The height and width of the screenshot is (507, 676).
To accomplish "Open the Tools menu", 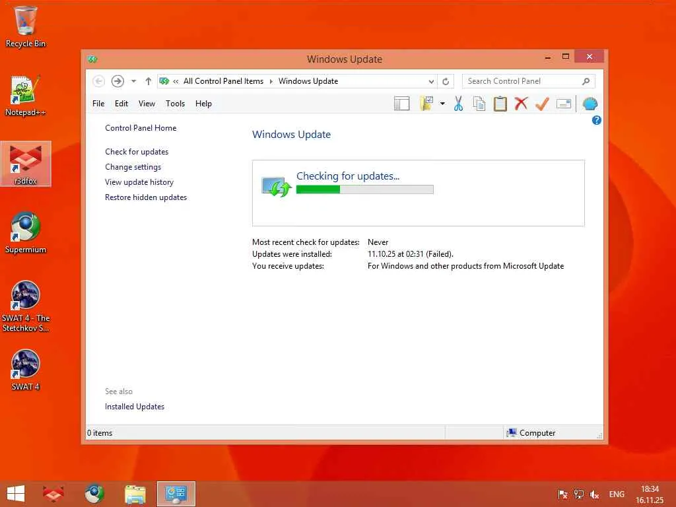I will click(x=175, y=104).
